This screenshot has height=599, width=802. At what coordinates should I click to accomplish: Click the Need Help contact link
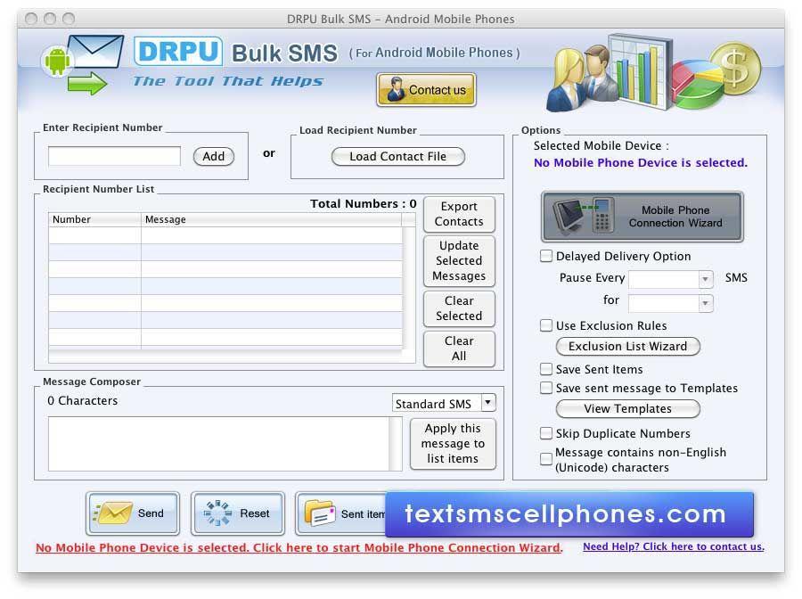674,546
